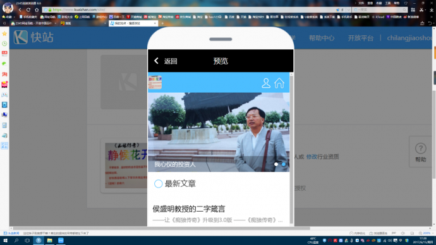436x245 pixels.
Task: Open Task View on the taskbar
Action: click(x=27, y=241)
